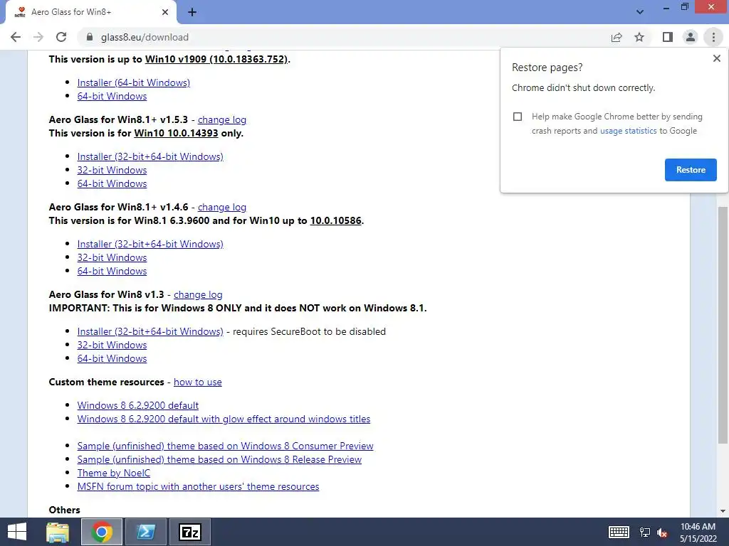Click Chrome icon in taskbar
The width and height of the screenshot is (729, 546).
(102, 532)
